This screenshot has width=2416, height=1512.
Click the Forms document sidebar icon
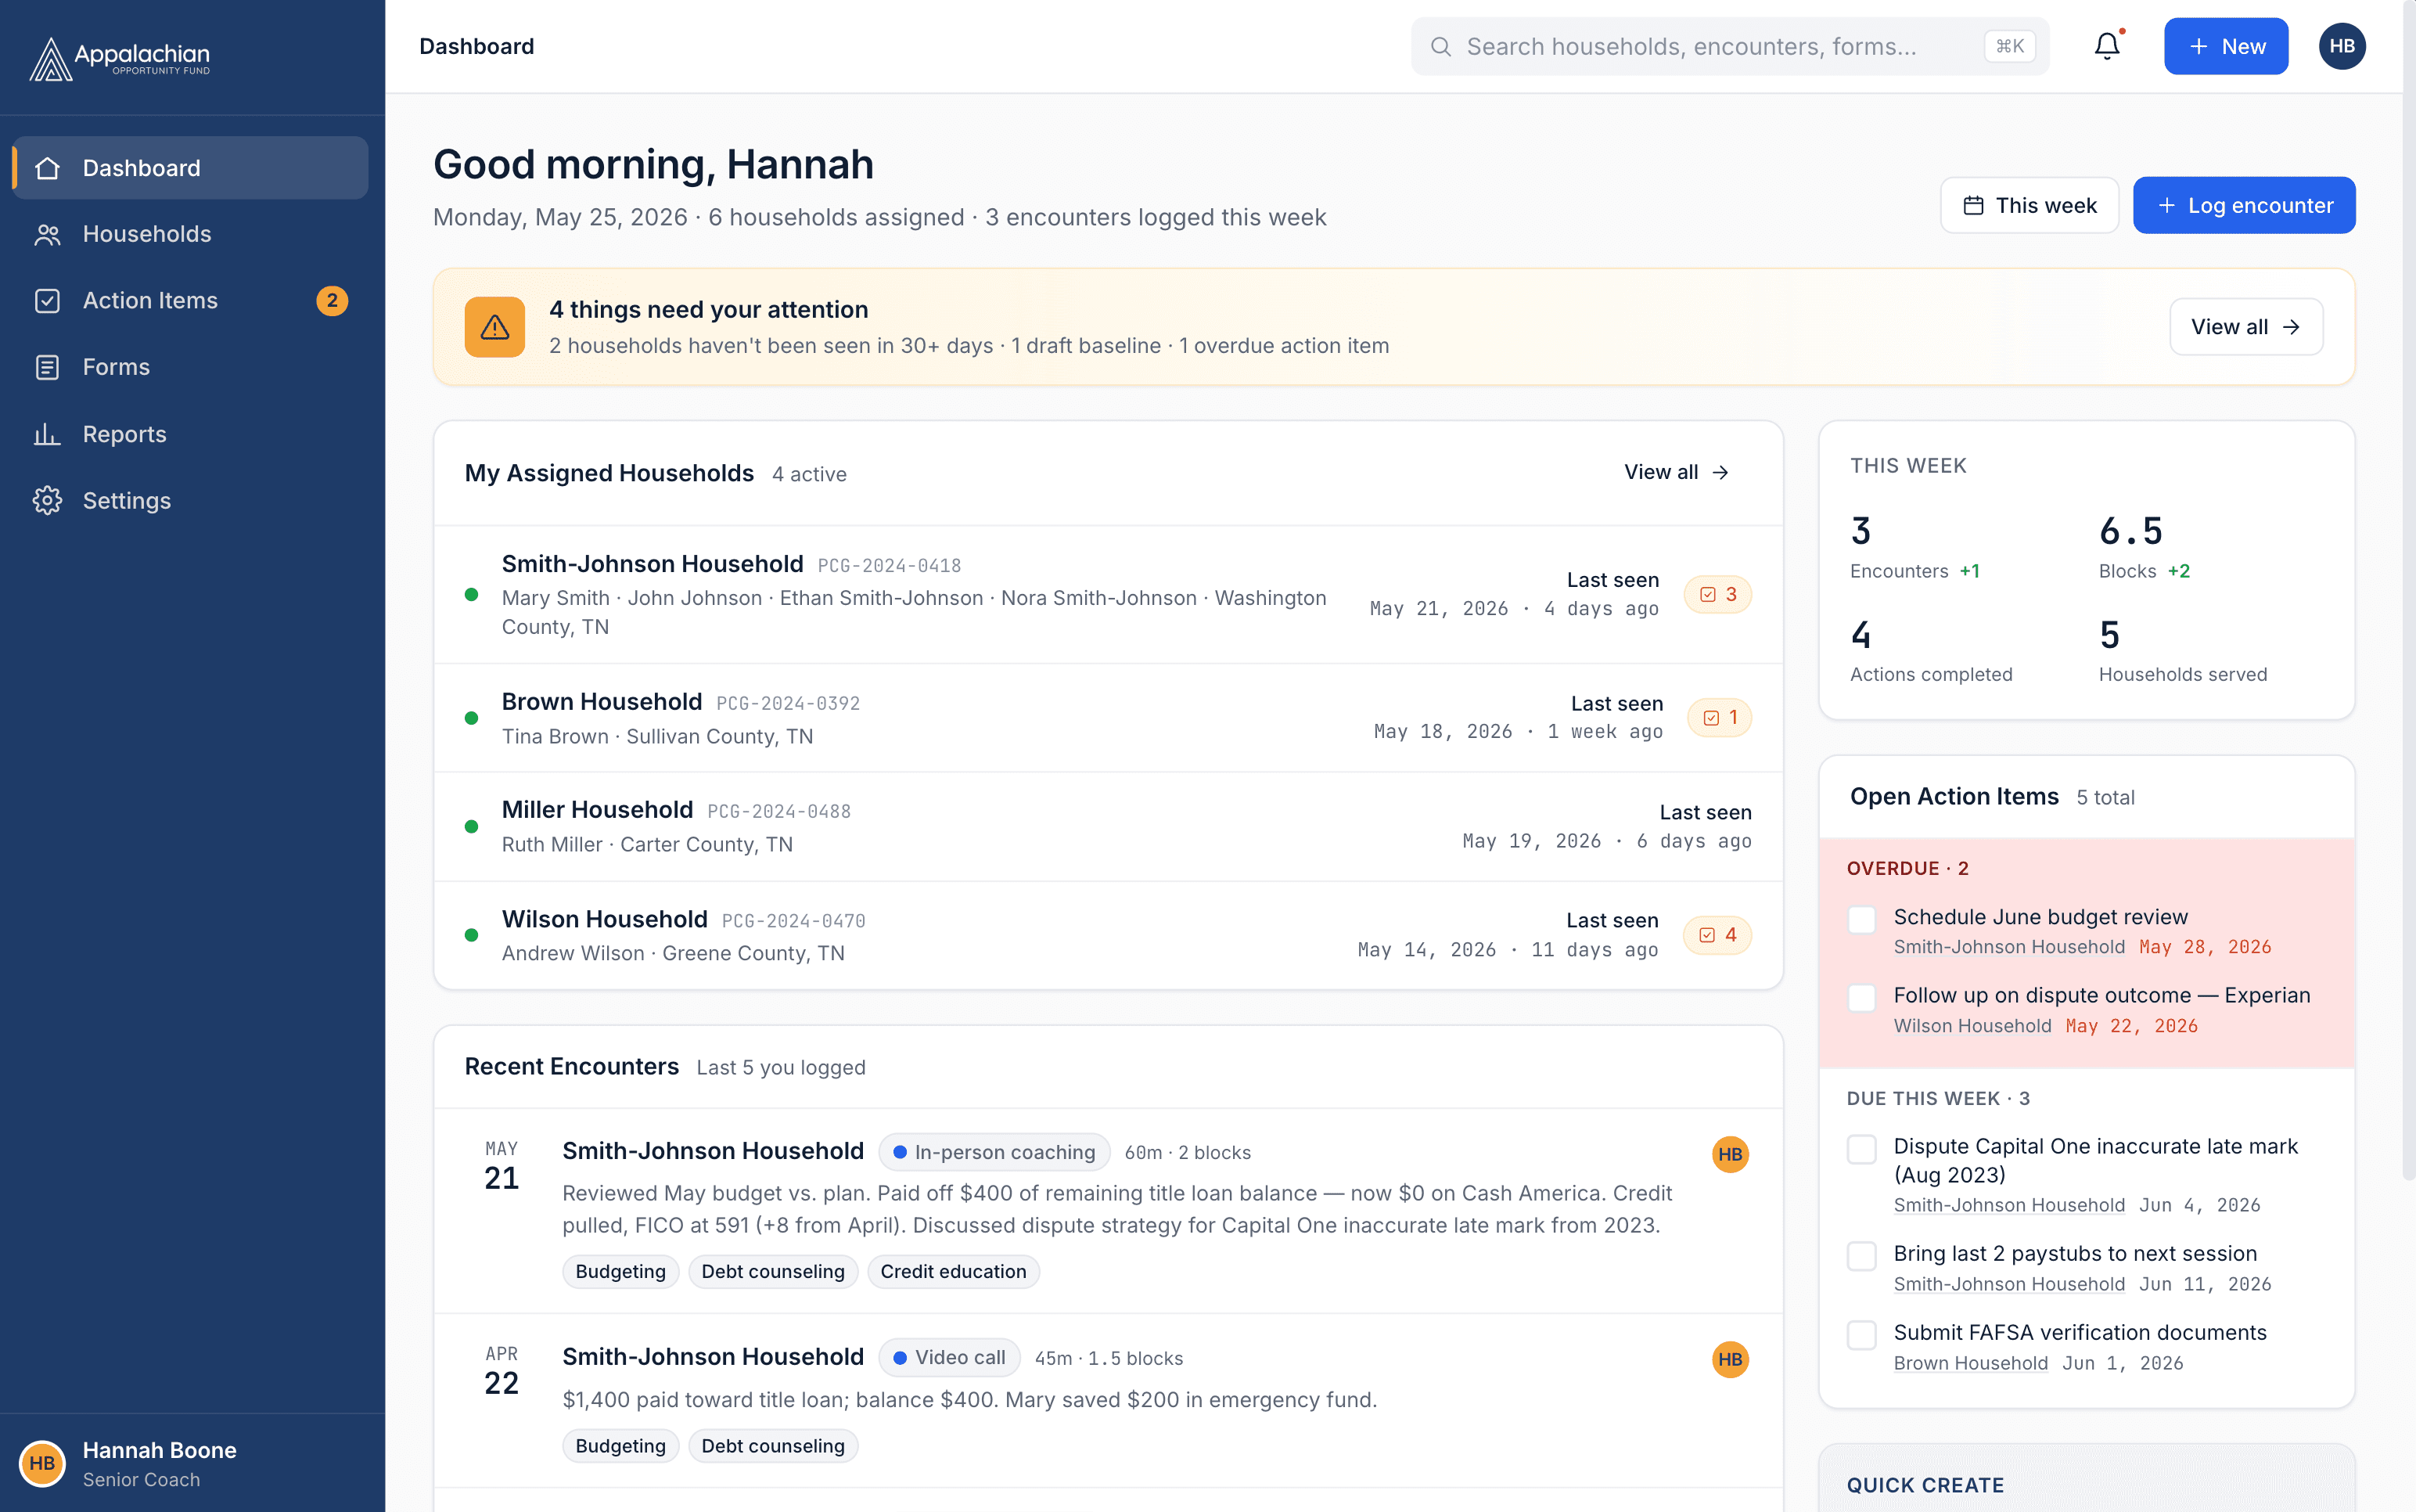47,367
